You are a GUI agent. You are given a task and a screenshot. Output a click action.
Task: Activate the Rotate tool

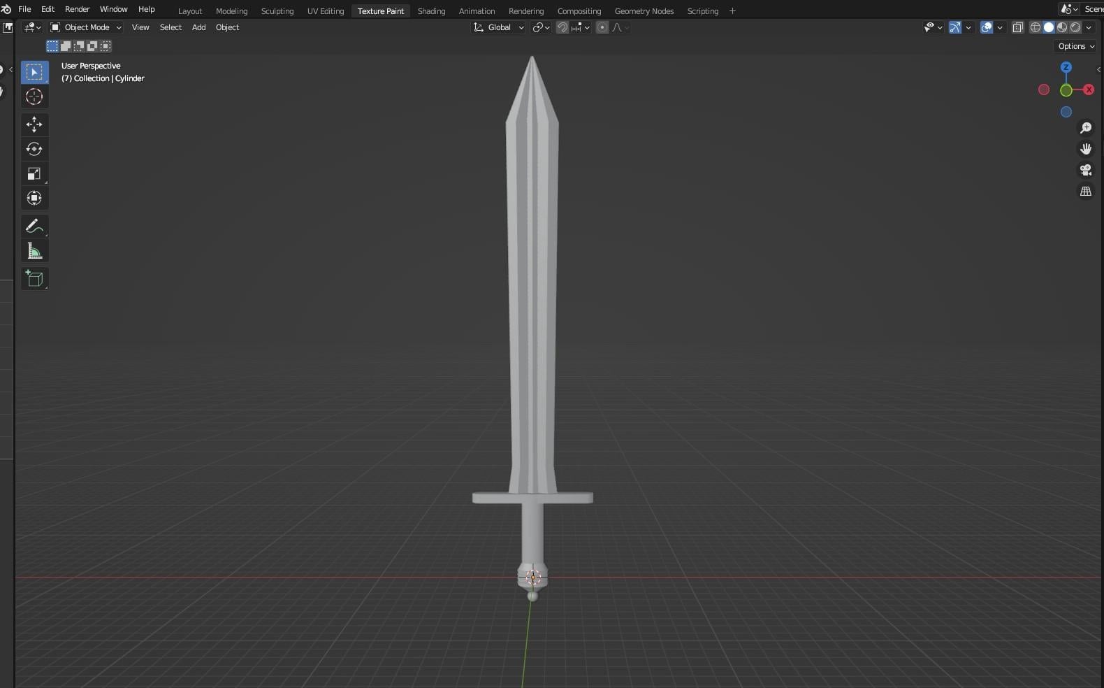pos(34,149)
